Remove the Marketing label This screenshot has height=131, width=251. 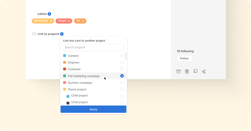click(51, 21)
